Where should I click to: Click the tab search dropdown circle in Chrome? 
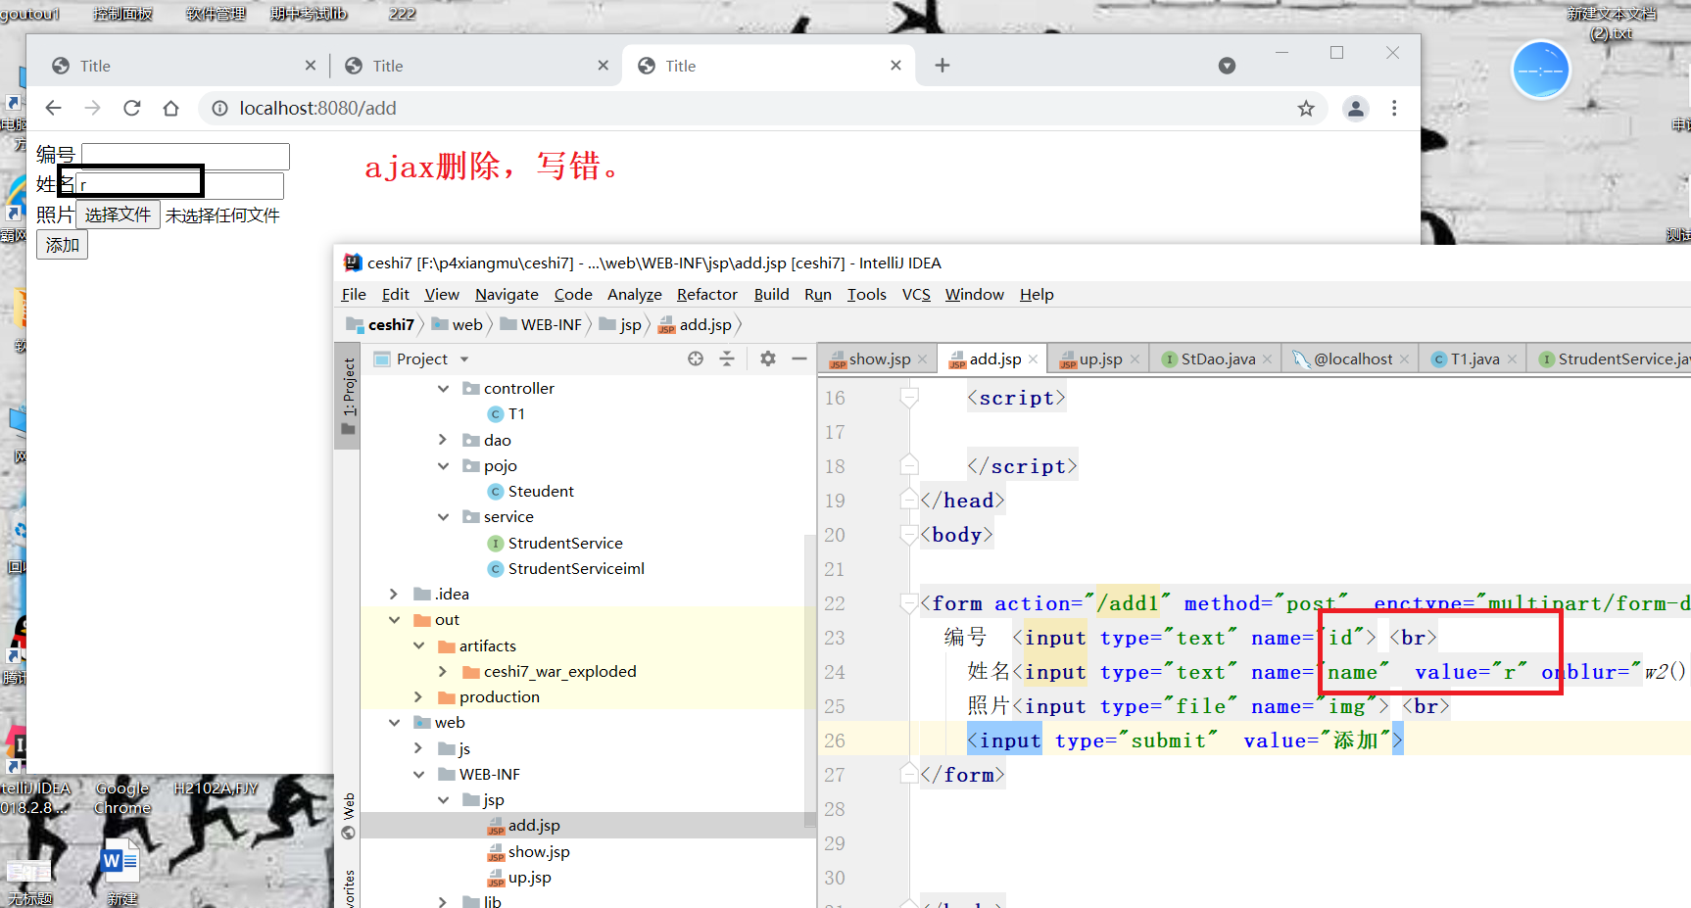(1227, 66)
